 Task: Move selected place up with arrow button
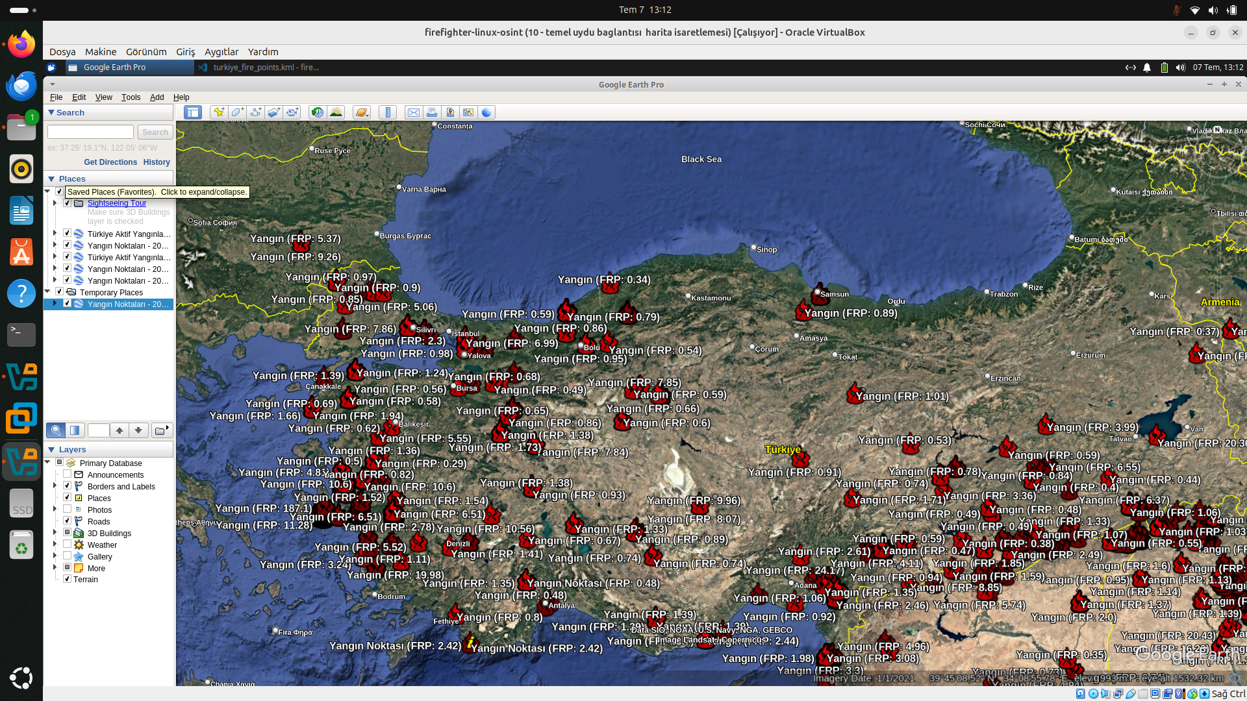click(x=120, y=430)
